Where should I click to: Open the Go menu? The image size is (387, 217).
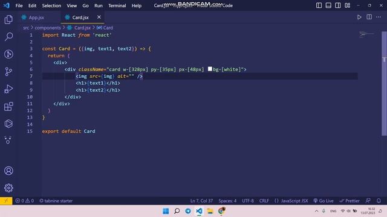pos(85,5)
